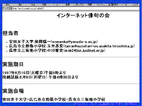Image resolution: width=142 pixels, height=106 pixels.
Task: Open the フォント (Font) toolbar button
Action: pos(135,5)
